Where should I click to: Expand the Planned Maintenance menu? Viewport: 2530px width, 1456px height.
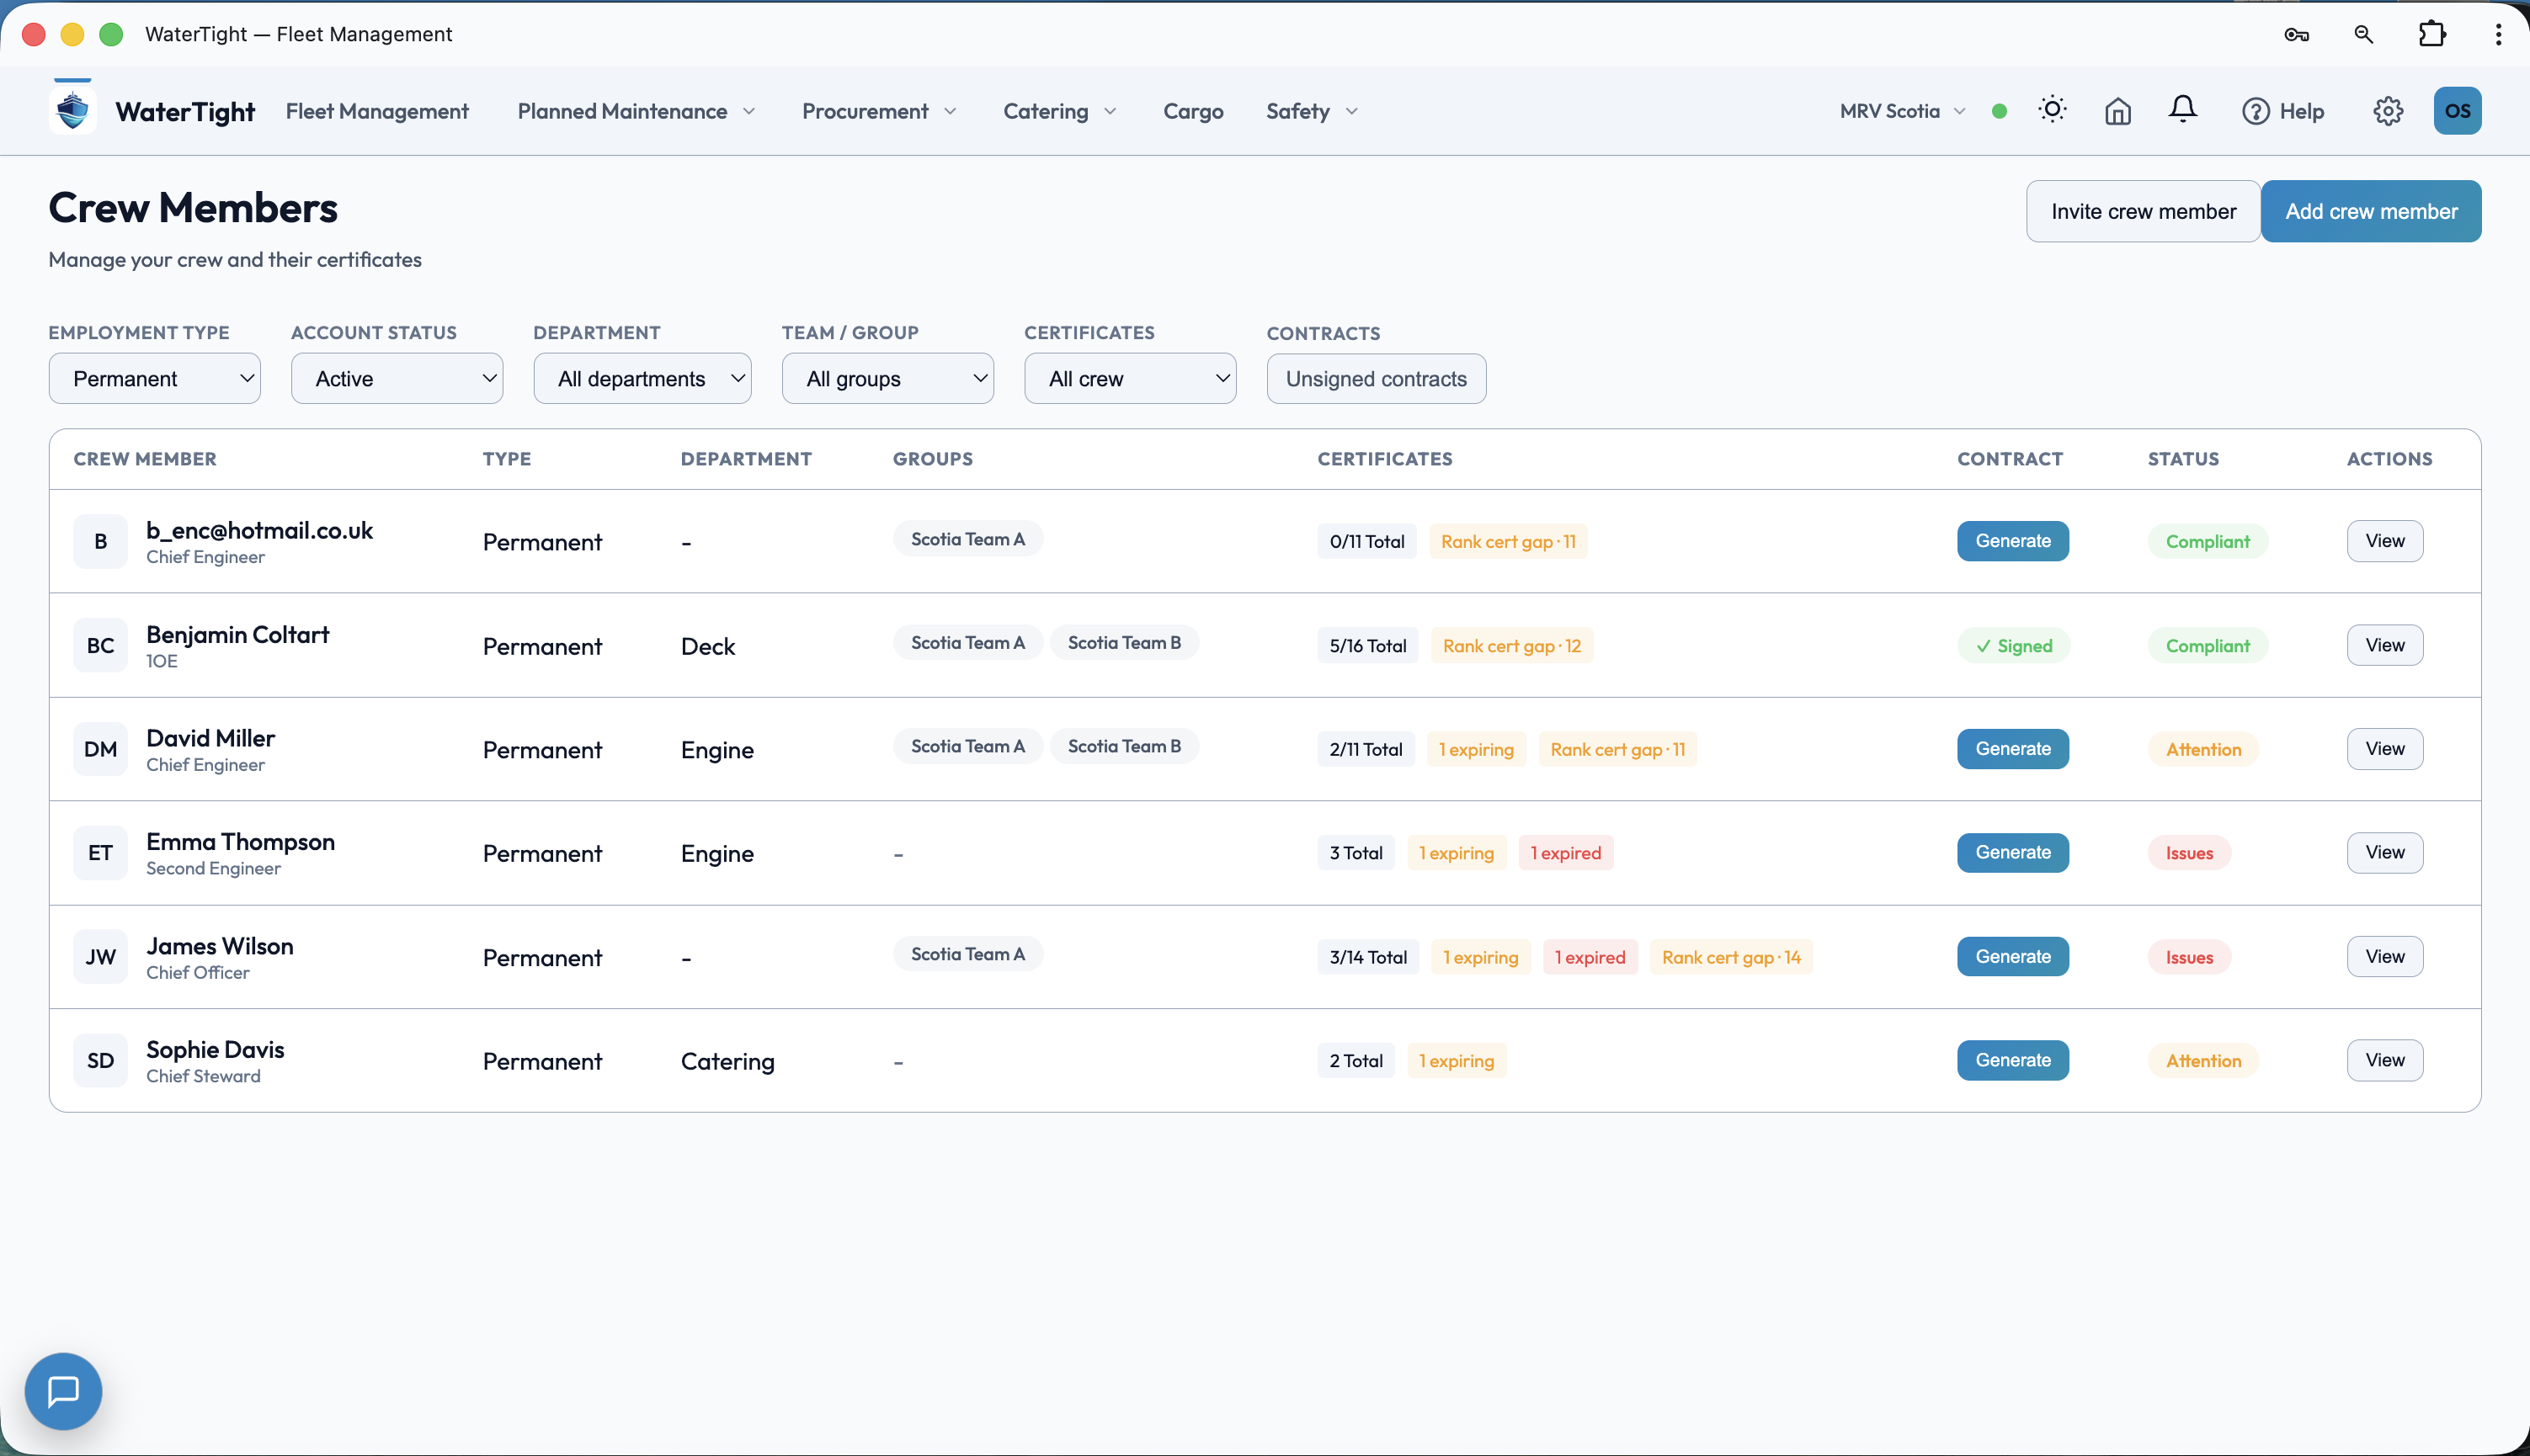636,111
